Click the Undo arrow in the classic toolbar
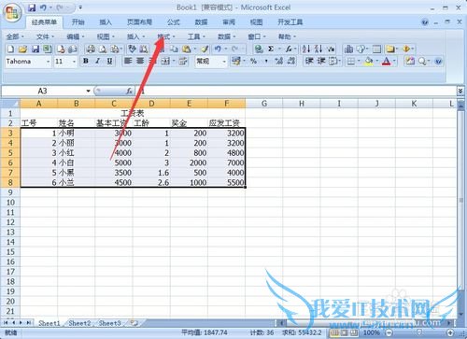Screen dimensions: 467x339 [x=218, y=49]
